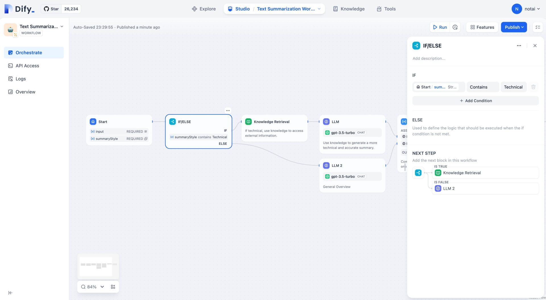Click the organize nodes icon near zoom
Viewport: 546px width, 300px height.
[113, 287]
